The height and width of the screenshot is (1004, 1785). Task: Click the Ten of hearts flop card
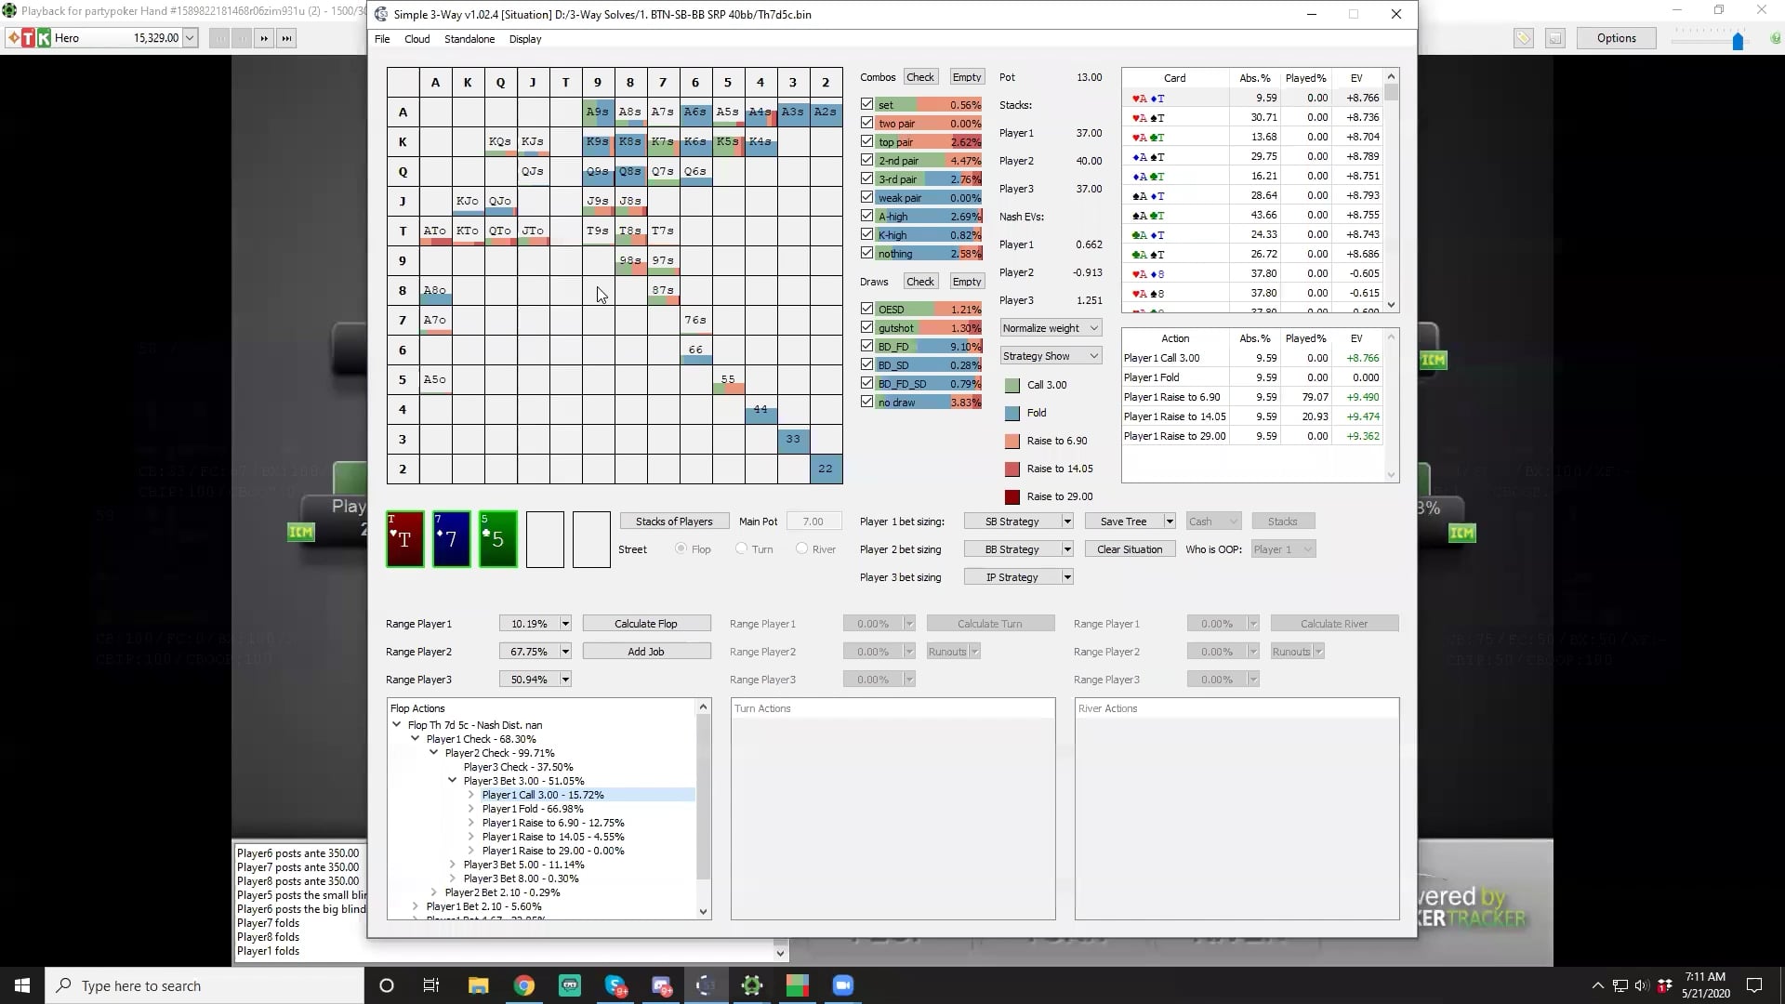[405, 539]
